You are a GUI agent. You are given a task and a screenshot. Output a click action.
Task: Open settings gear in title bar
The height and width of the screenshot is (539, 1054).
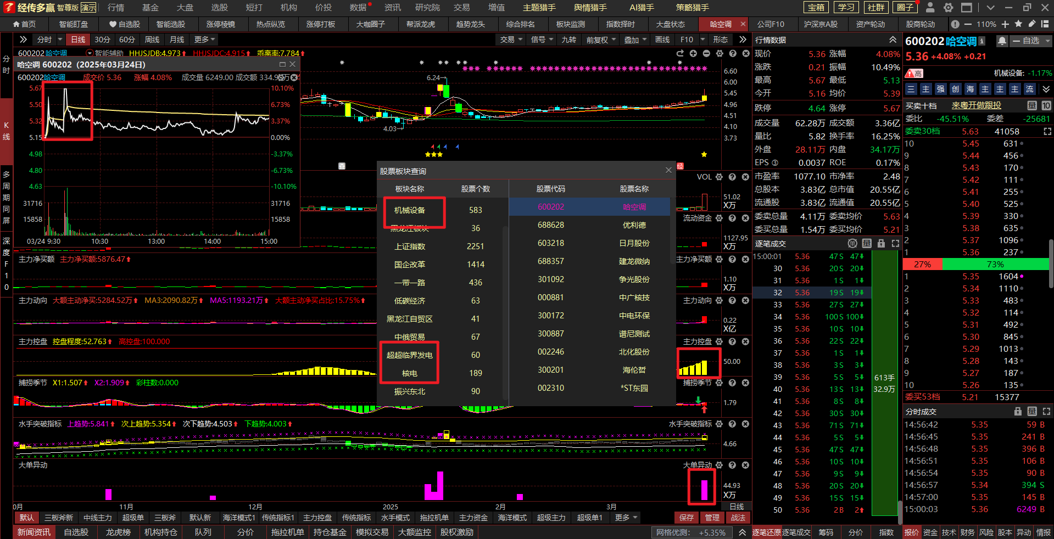[x=948, y=8]
